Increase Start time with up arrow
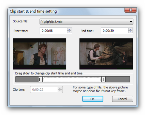The width and height of the screenshot is (146, 115). click(69, 30)
